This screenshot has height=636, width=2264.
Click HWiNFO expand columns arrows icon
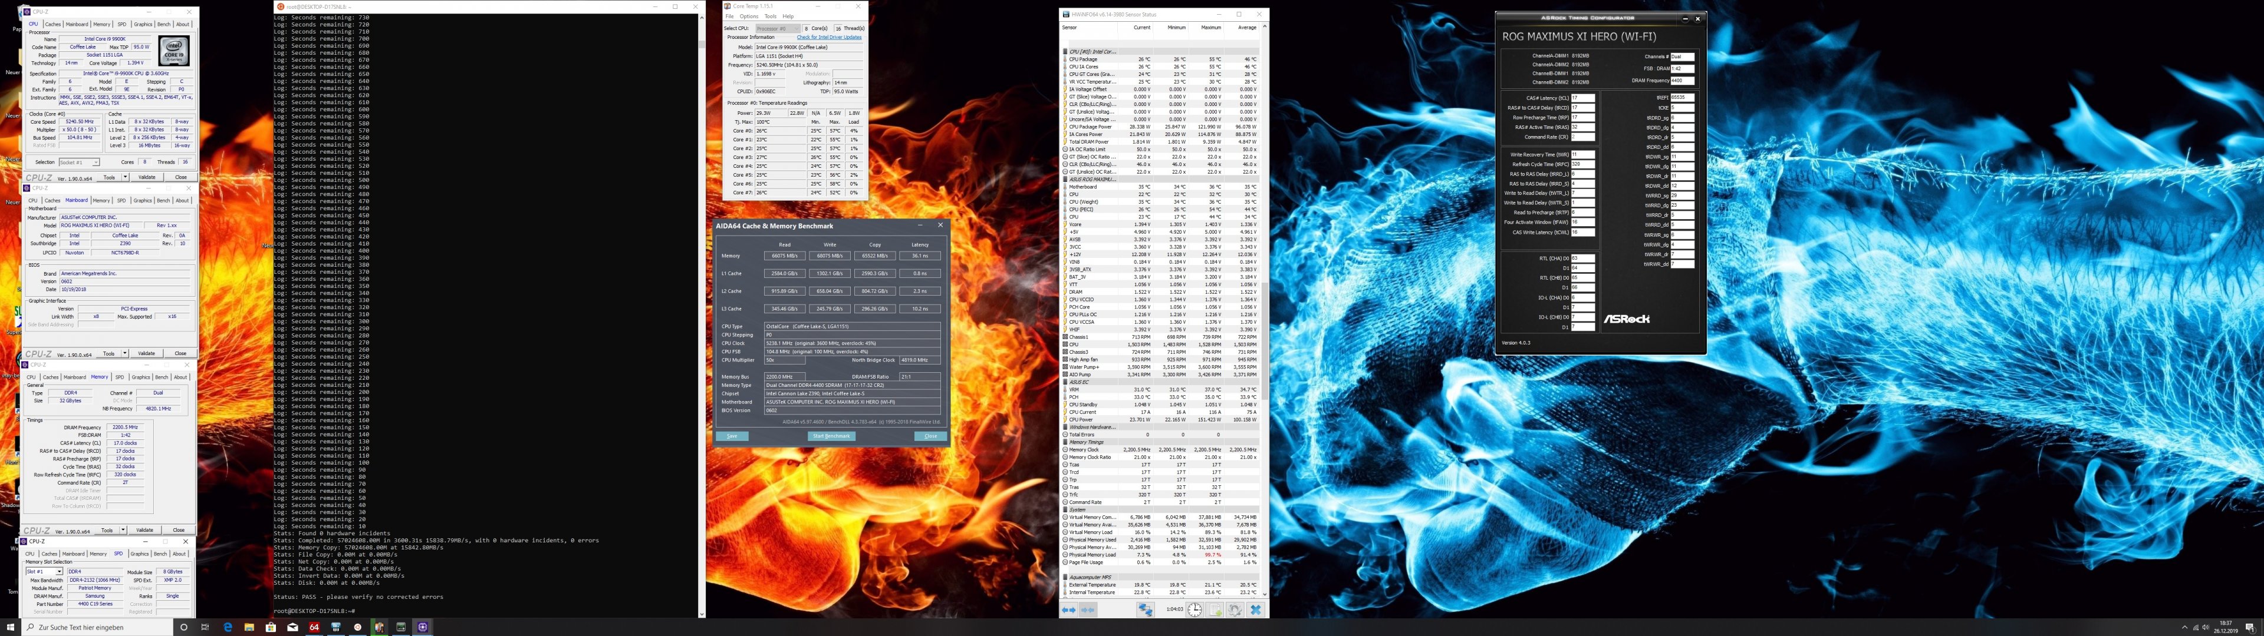(1069, 609)
